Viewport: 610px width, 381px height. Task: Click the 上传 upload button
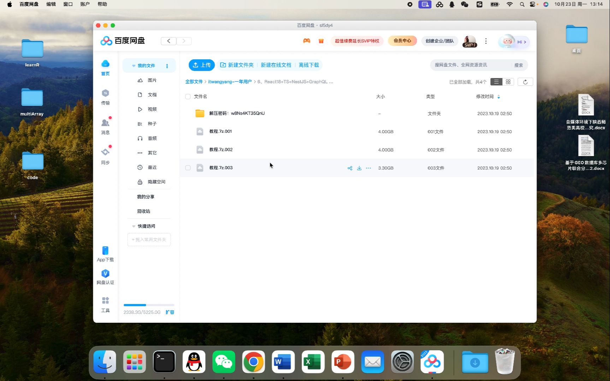(202, 65)
